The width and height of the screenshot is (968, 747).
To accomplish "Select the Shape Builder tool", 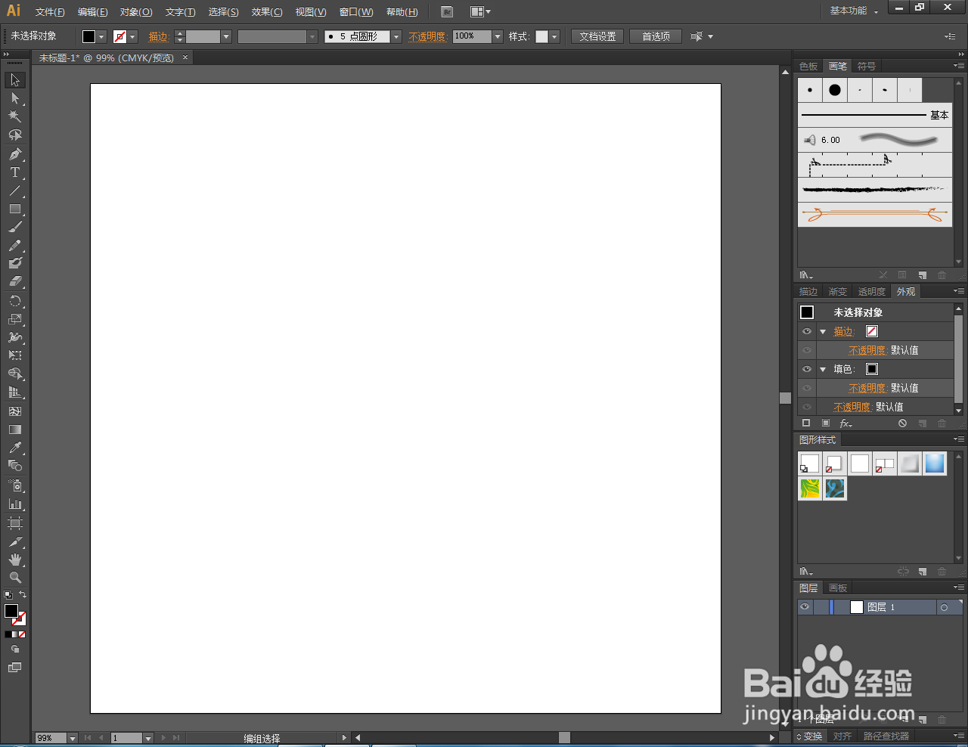I will click(15, 373).
